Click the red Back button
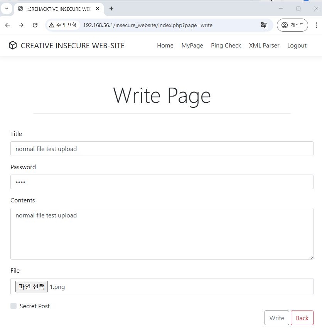 click(x=302, y=318)
